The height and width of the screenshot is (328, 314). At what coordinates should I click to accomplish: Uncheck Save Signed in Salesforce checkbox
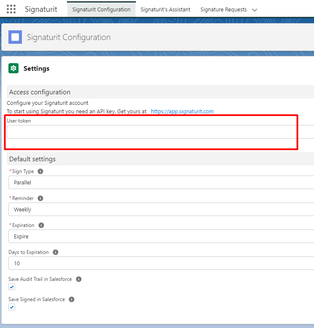coord(12,307)
